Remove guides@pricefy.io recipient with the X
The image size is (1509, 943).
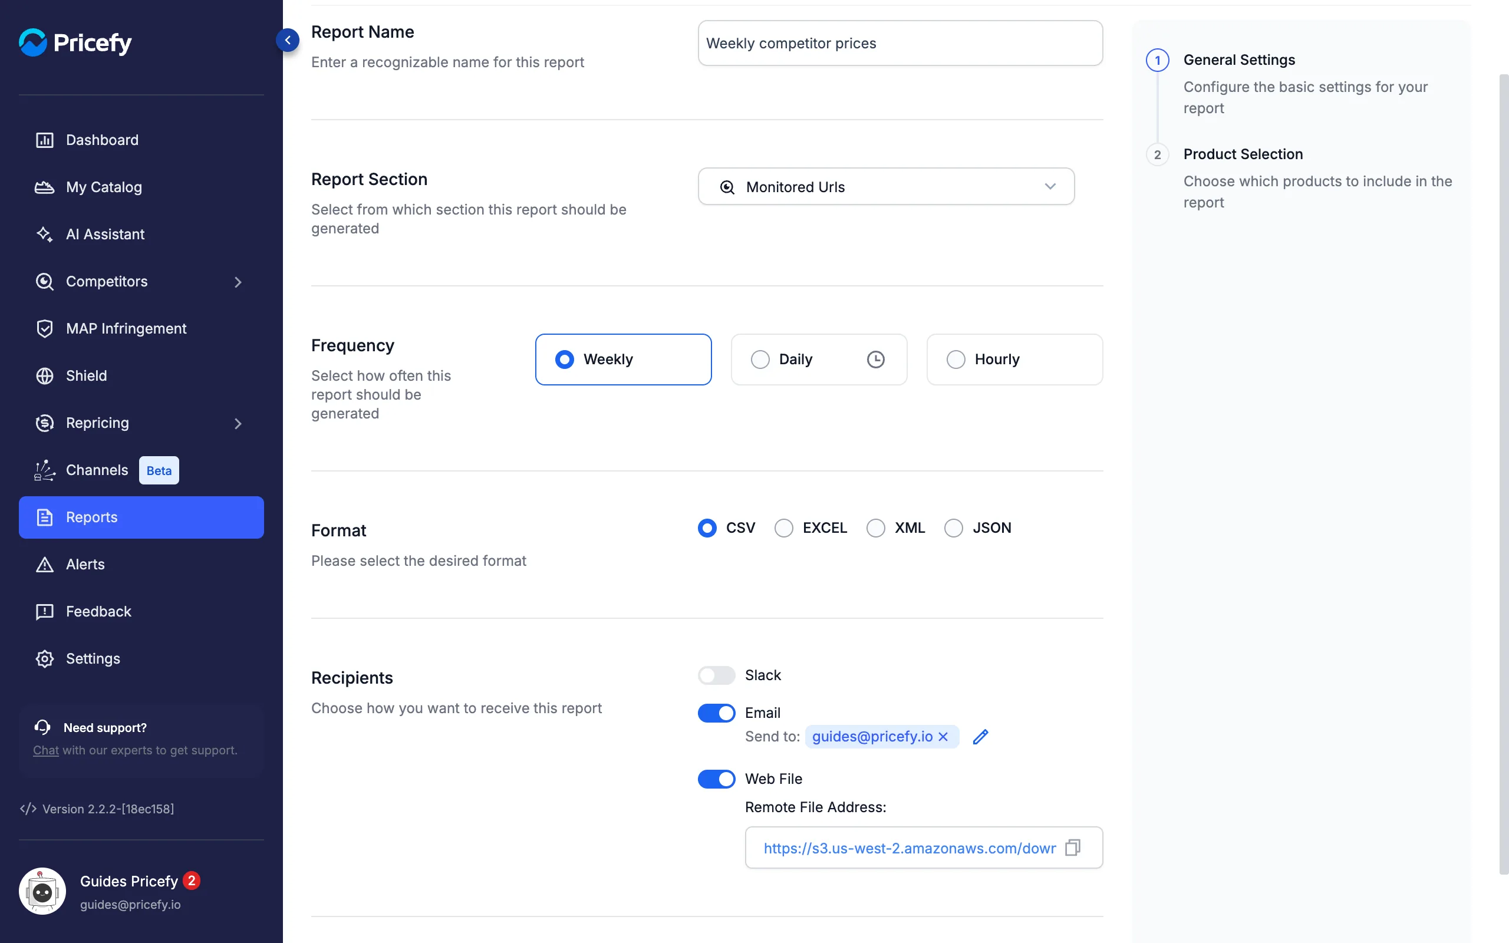coord(943,737)
